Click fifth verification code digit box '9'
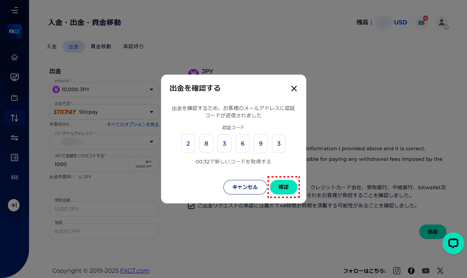 [261, 144]
